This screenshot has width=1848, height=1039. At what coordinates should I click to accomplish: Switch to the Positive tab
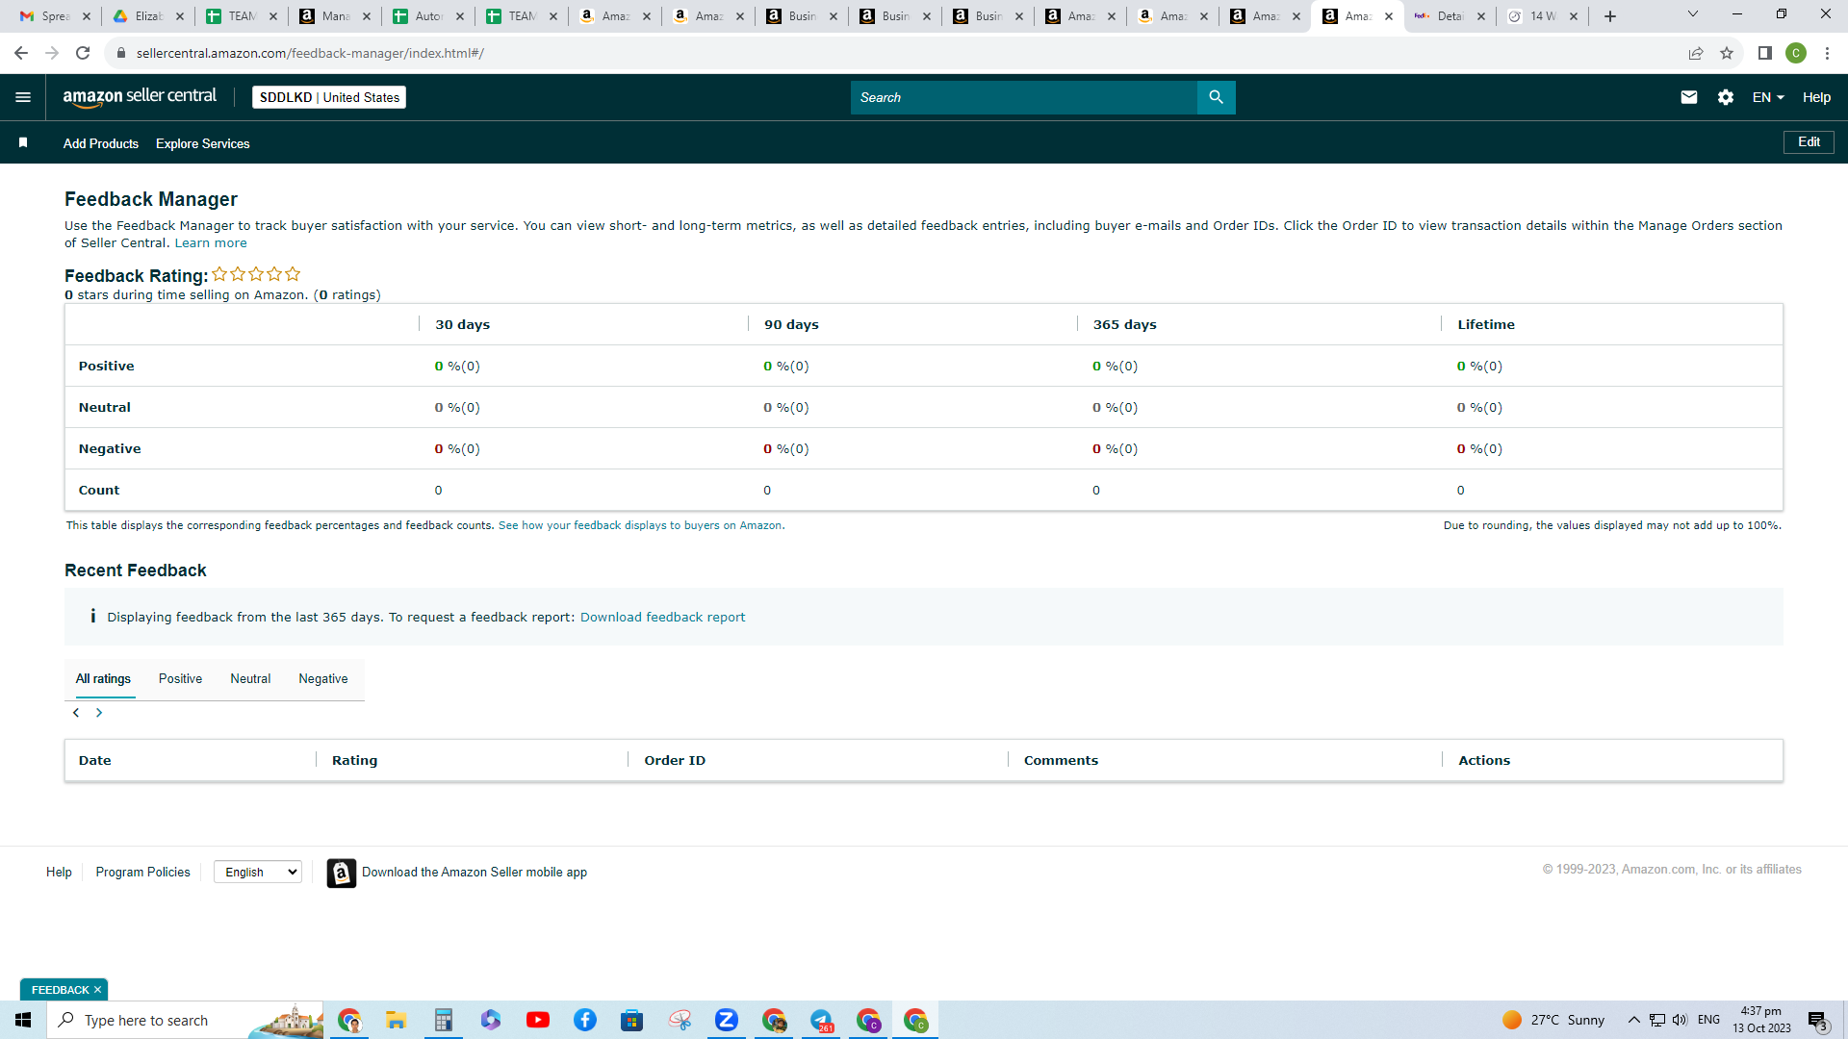[x=180, y=679]
